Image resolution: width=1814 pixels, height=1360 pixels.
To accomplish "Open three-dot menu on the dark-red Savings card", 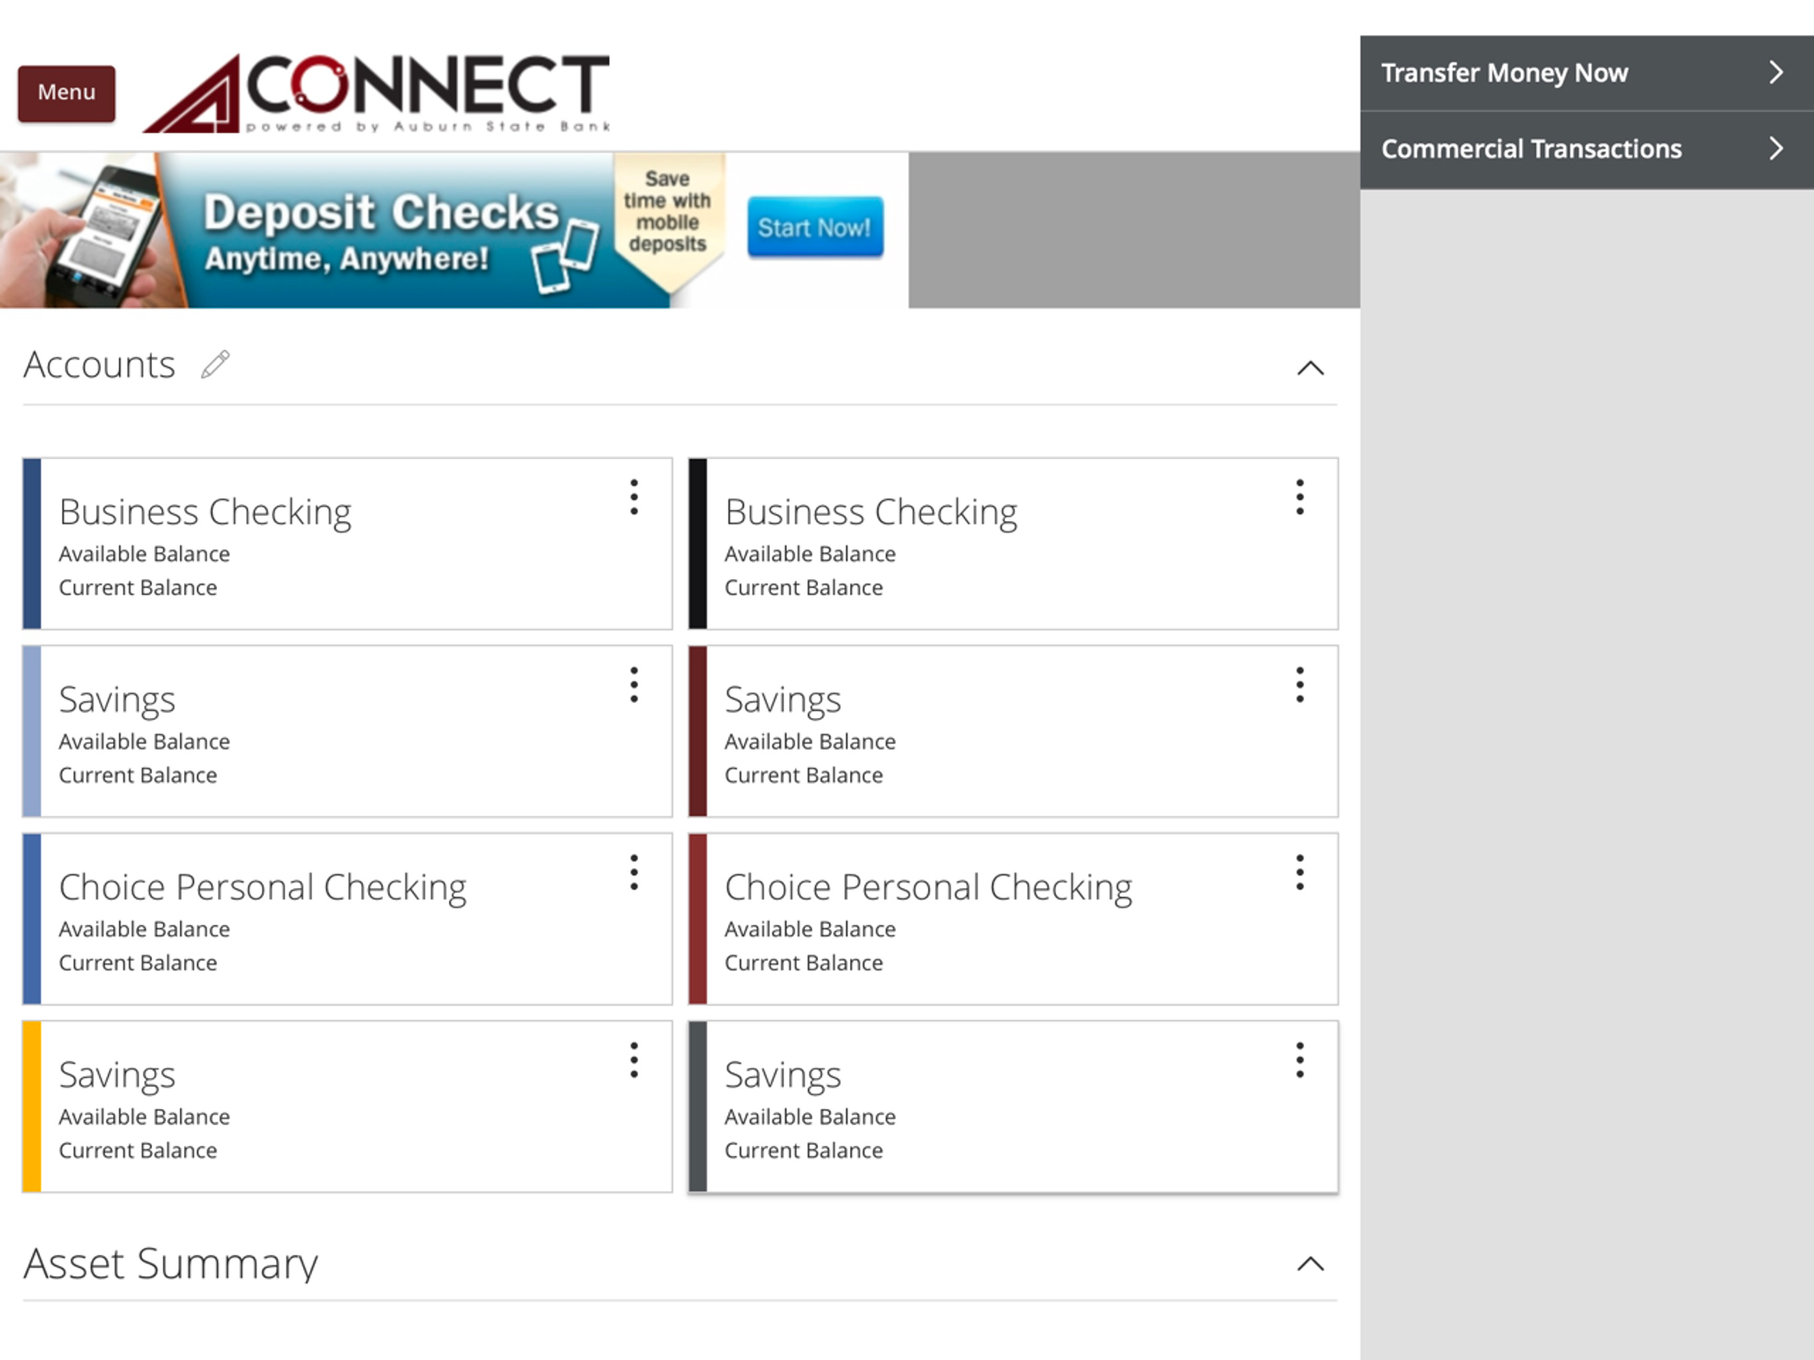I will [x=1300, y=685].
